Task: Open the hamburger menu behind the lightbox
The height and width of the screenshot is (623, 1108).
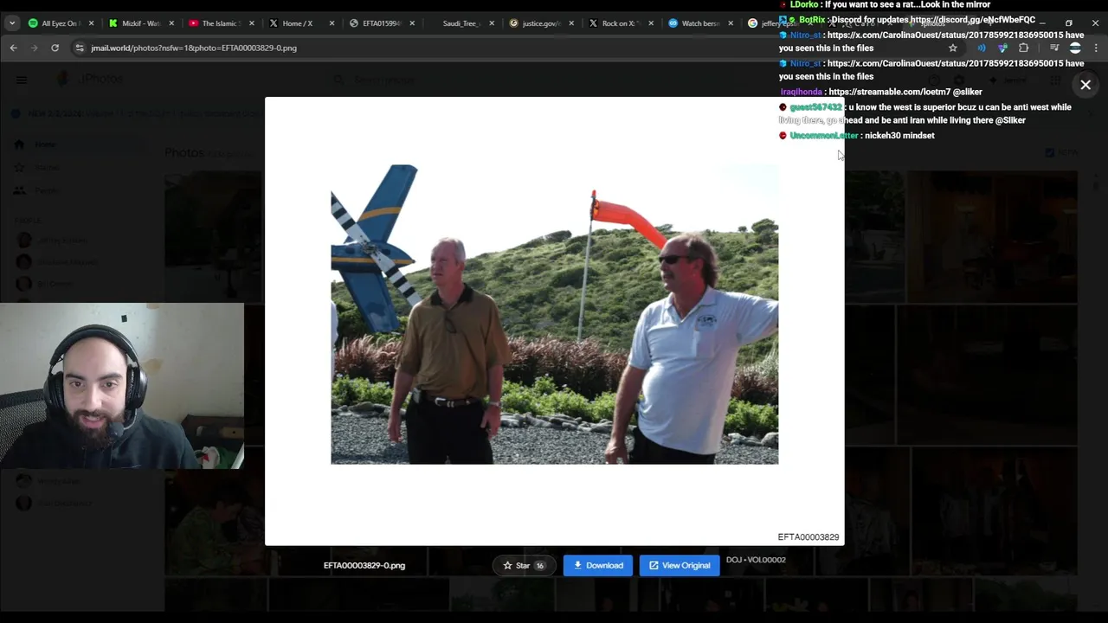Action: pyautogui.click(x=22, y=80)
